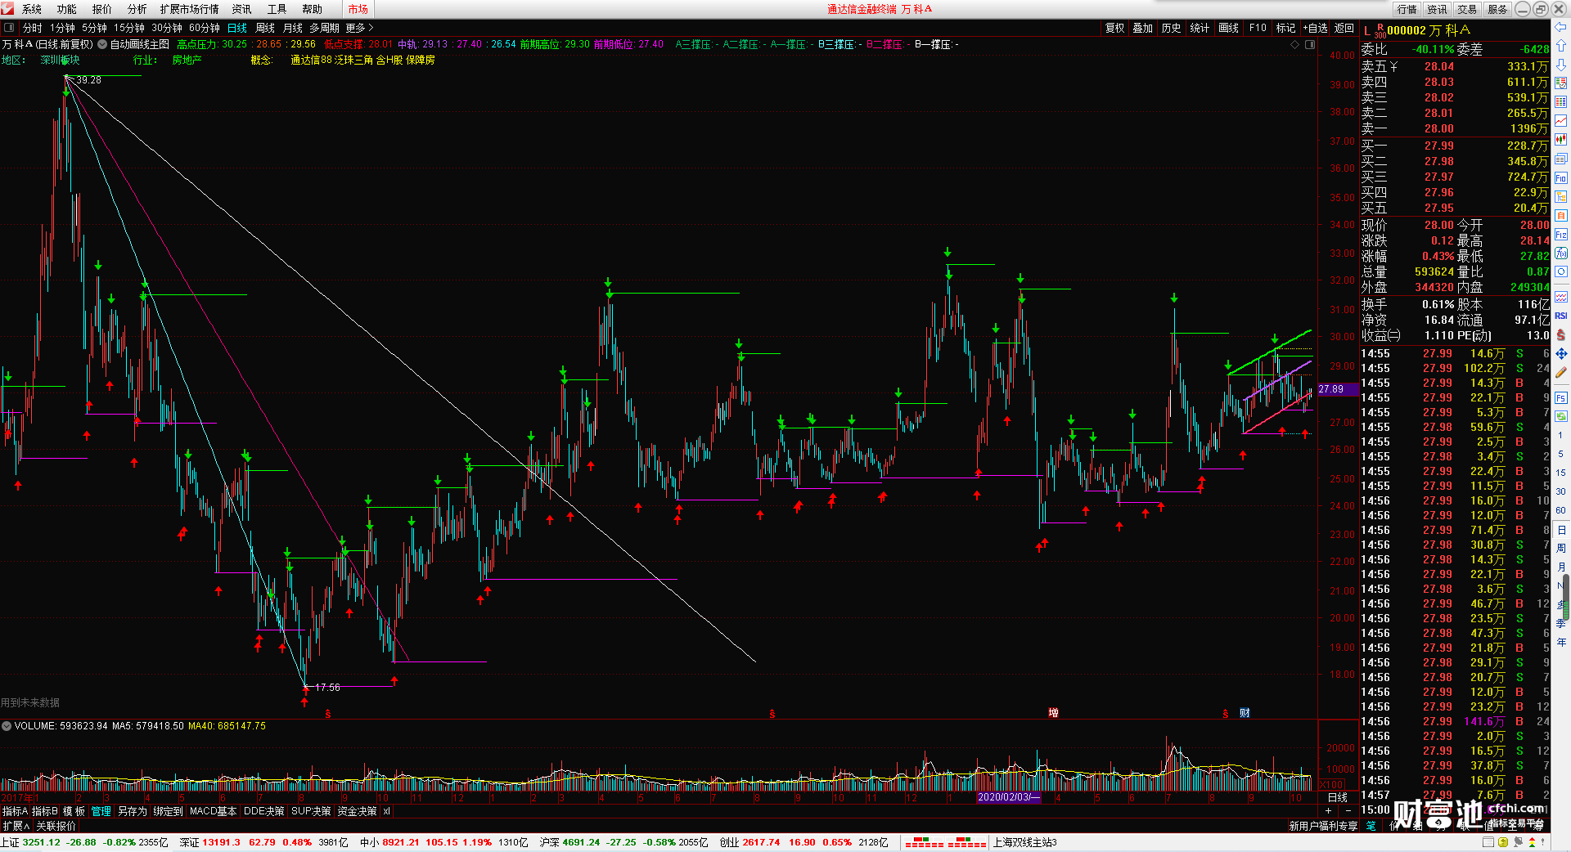Click the 服务 button at top right
The height and width of the screenshot is (852, 1571).
point(1497,9)
